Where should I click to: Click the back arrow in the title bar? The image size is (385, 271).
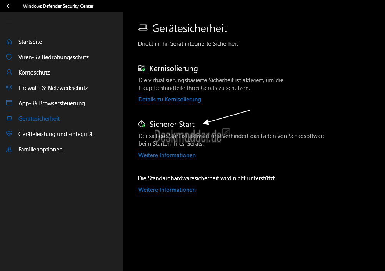[9, 6]
